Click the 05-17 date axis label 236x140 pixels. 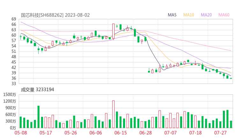46,133
